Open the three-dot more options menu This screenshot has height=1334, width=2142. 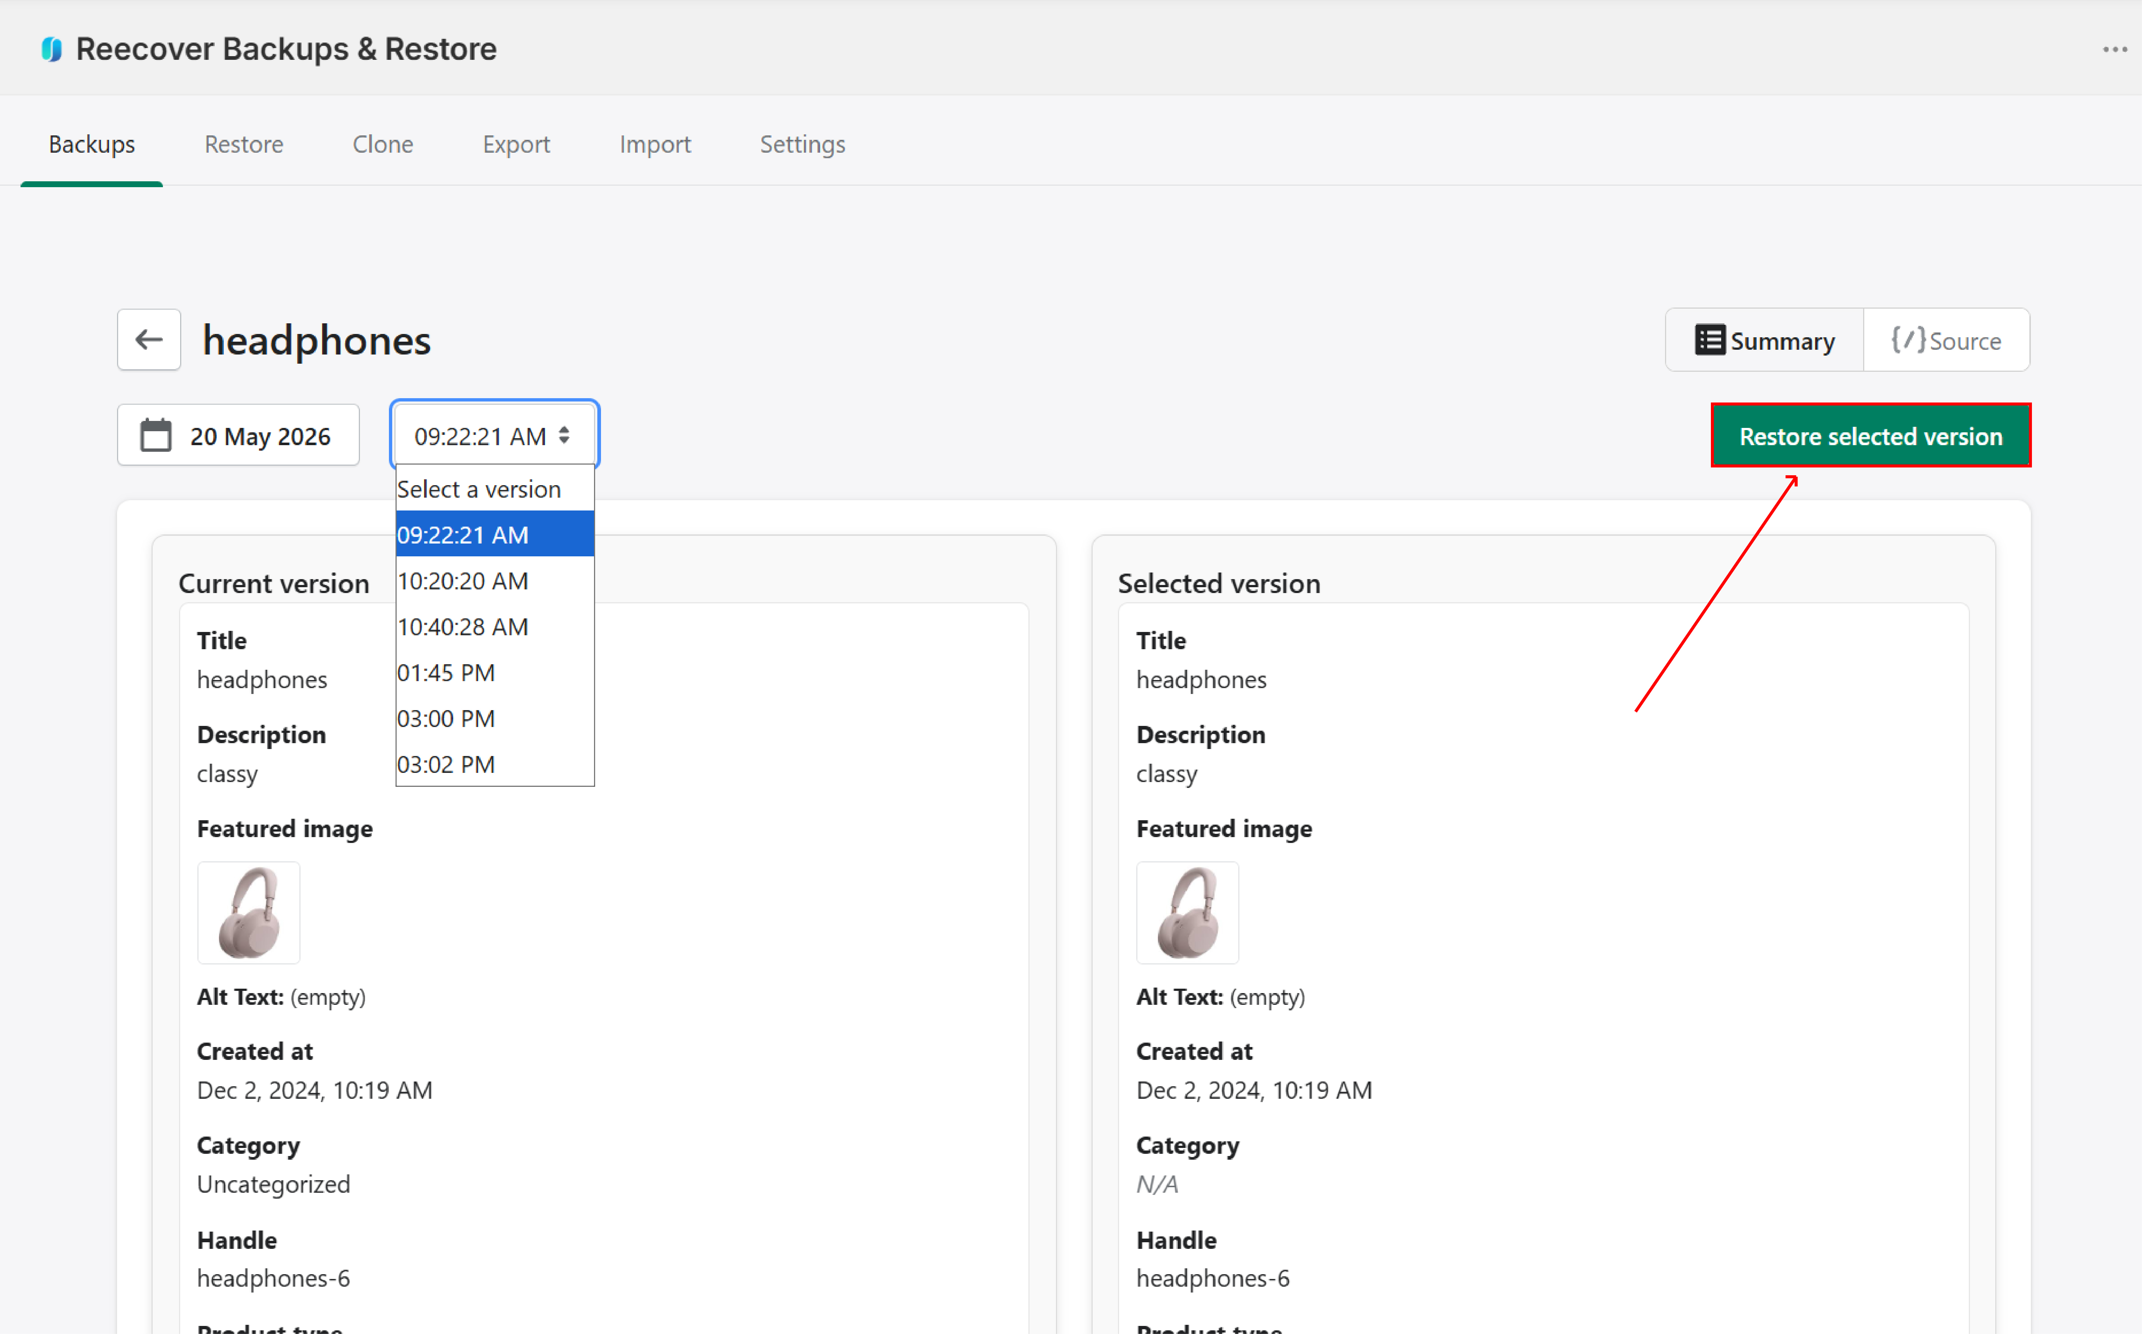pyautogui.click(x=2114, y=50)
